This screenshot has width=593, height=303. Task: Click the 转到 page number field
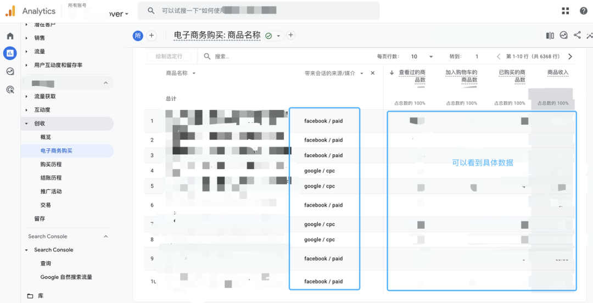(x=477, y=57)
